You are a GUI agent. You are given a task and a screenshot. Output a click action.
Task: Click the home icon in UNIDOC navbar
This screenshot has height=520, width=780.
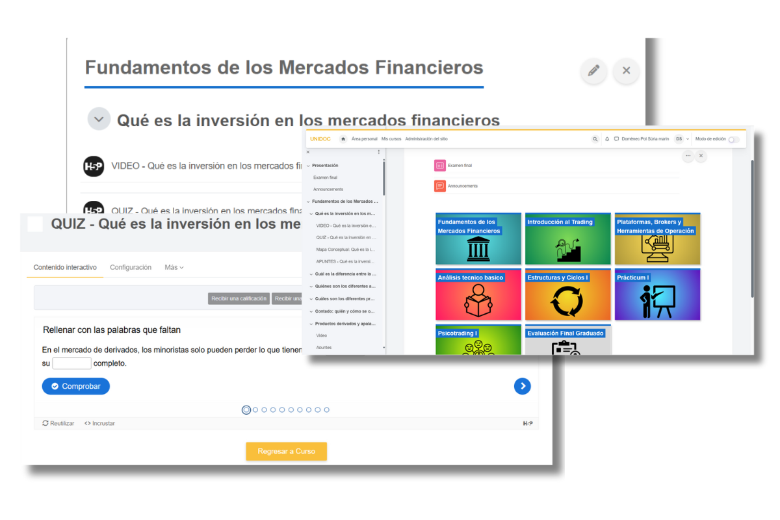pyautogui.click(x=343, y=139)
